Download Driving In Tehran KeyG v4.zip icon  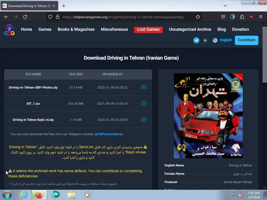coord(144,119)
